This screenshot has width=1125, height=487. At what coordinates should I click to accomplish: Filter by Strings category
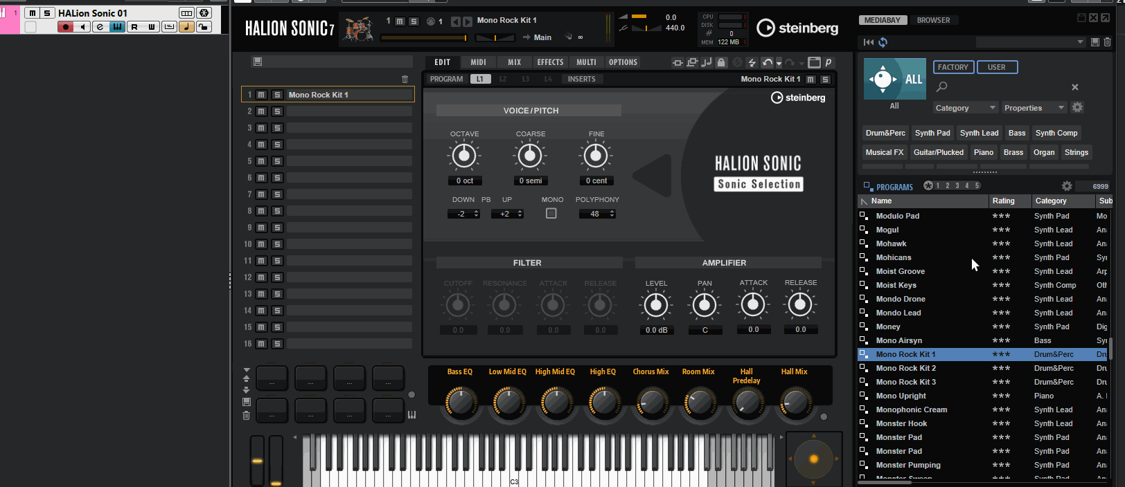1077,152
